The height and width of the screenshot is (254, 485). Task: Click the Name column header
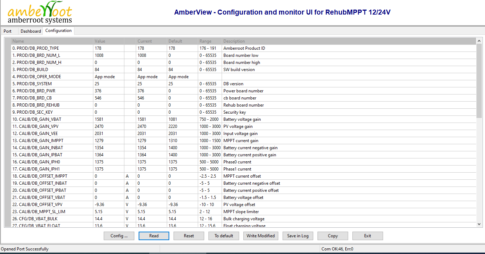pyautogui.click(x=52, y=41)
